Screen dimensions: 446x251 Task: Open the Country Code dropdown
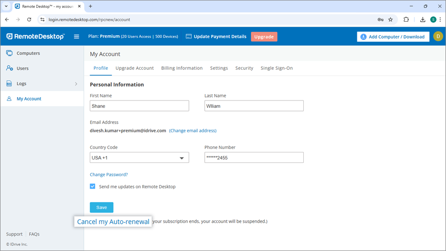[139, 158]
